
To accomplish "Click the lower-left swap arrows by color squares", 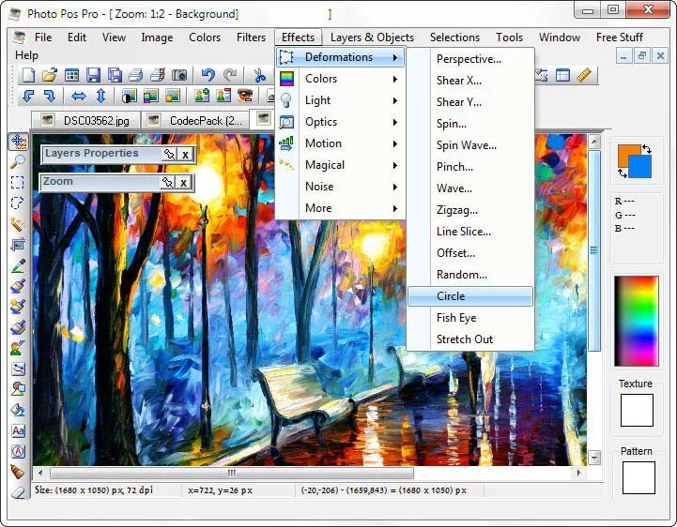I will [623, 173].
